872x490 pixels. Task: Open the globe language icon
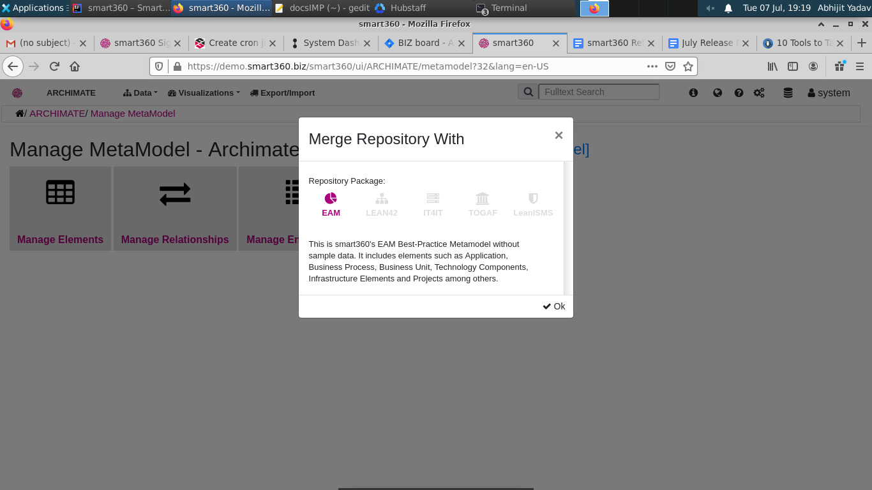tap(718, 93)
